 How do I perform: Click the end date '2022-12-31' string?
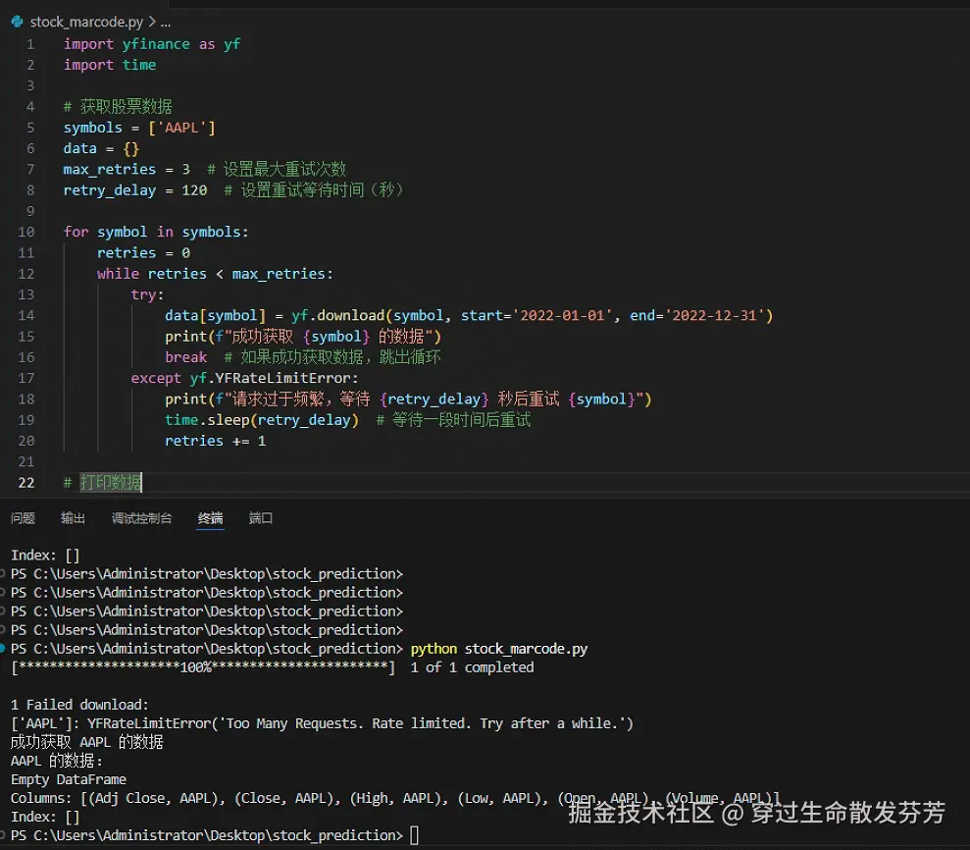tap(715, 316)
